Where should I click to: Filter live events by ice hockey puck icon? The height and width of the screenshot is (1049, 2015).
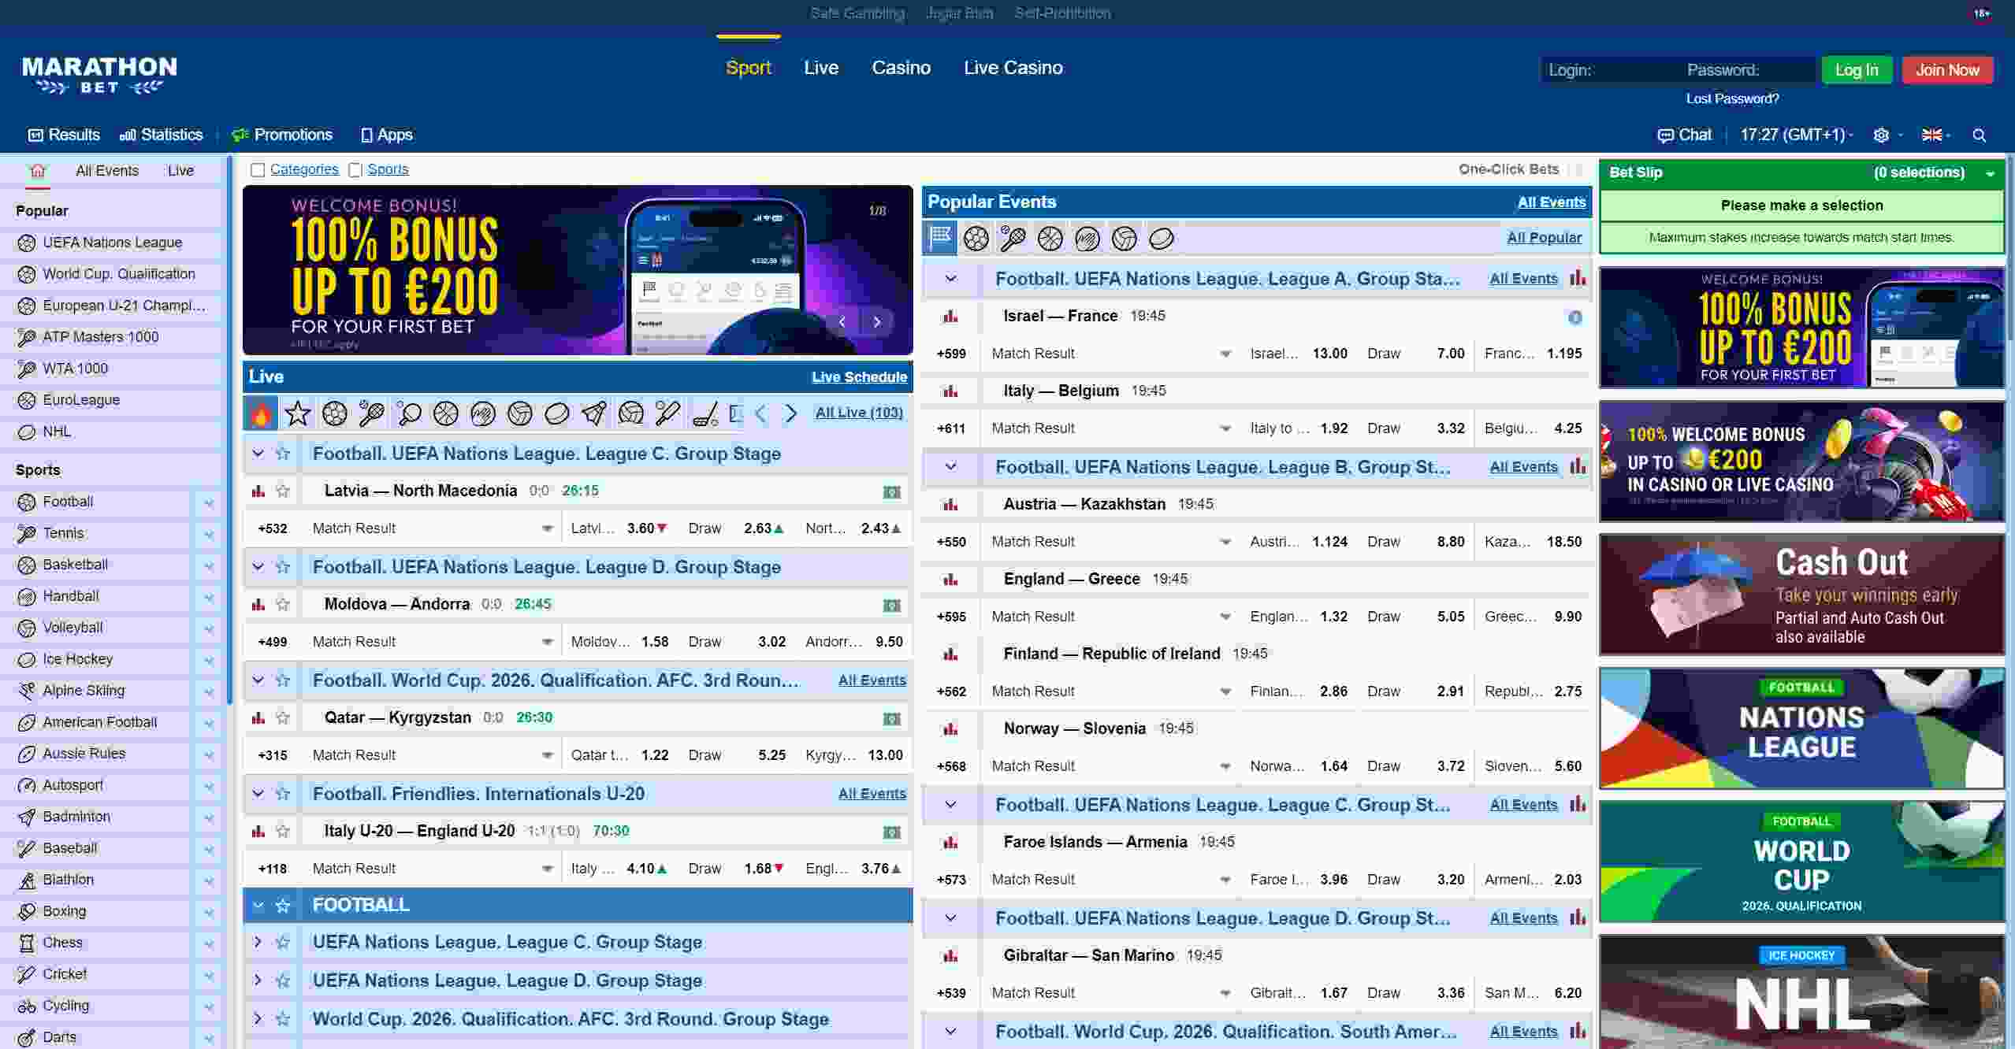[557, 413]
